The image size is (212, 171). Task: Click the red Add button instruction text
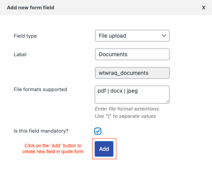click(53, 149)
